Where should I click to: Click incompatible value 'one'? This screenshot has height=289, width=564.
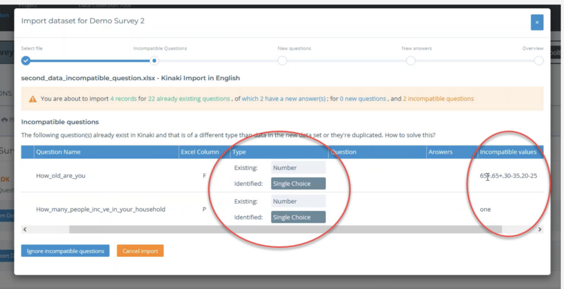click(x=485, y=209)
